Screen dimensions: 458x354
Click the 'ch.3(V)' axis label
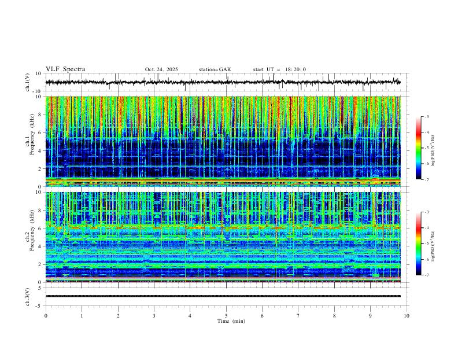28,297
